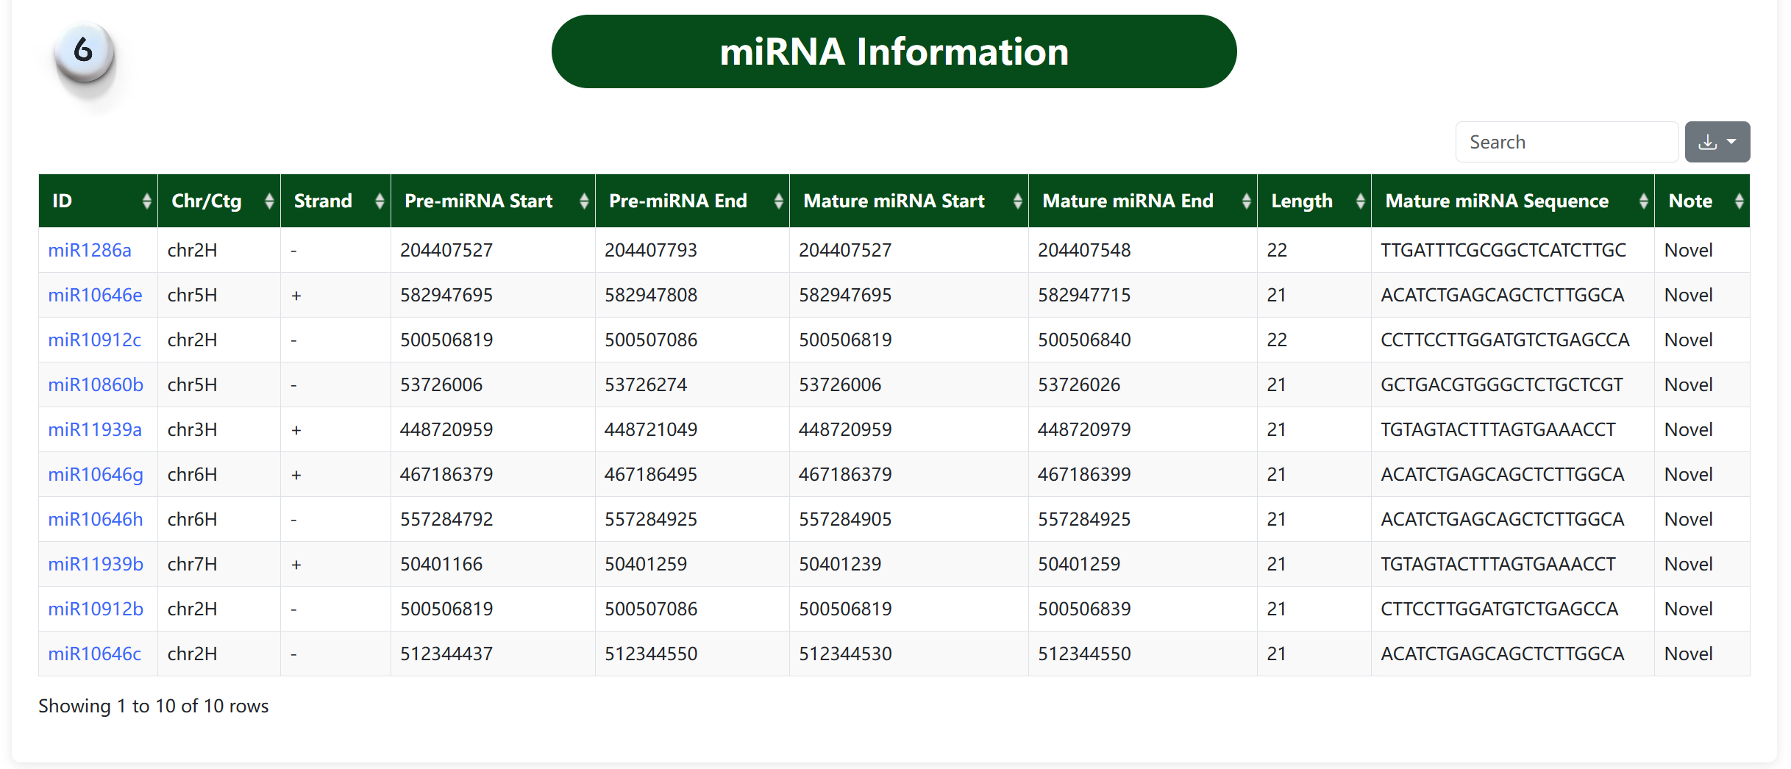
Task: Open the export download dropdown
Action: (1717, 142)
